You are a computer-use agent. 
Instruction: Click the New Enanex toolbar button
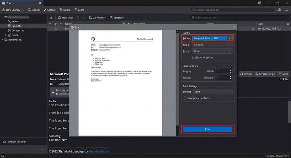[11, 10]
